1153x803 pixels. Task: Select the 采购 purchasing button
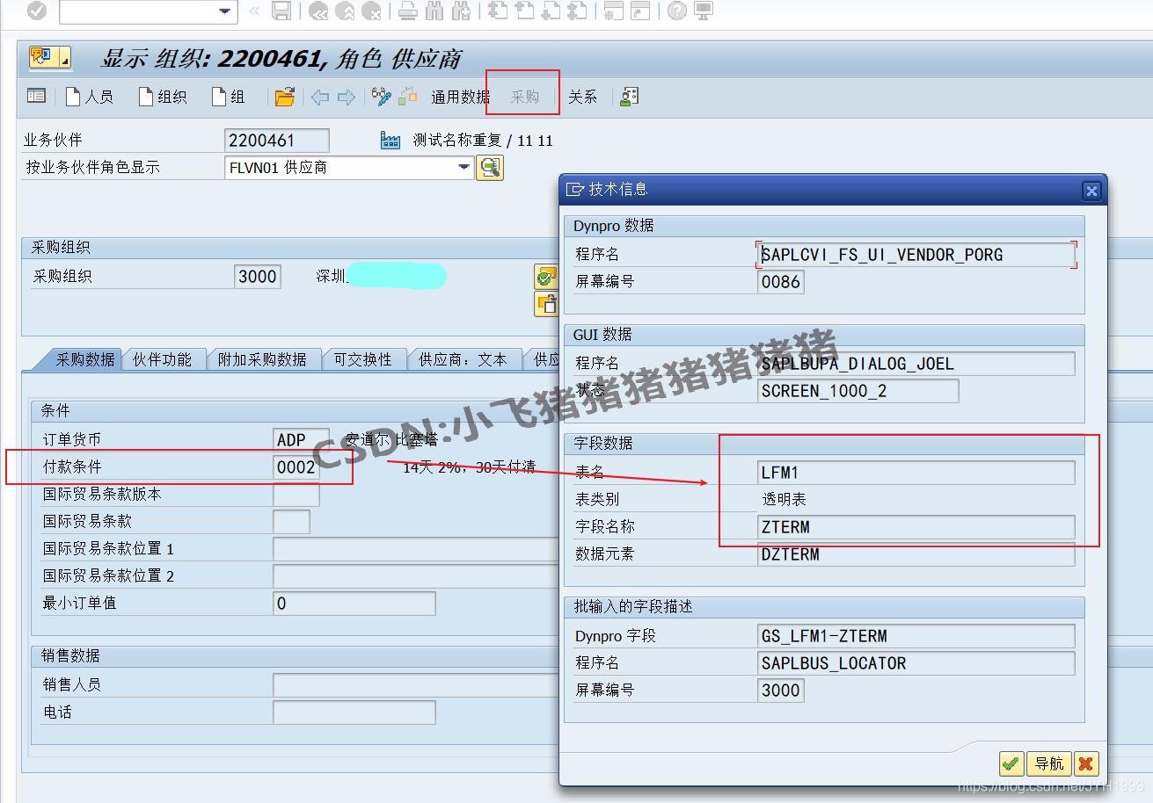525,97
